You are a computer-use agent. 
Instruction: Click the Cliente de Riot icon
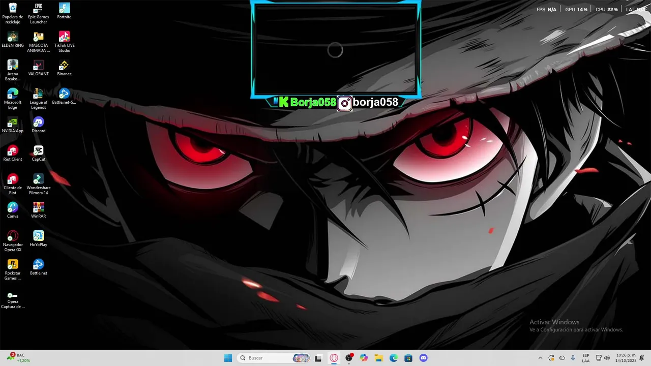[13, 184]
